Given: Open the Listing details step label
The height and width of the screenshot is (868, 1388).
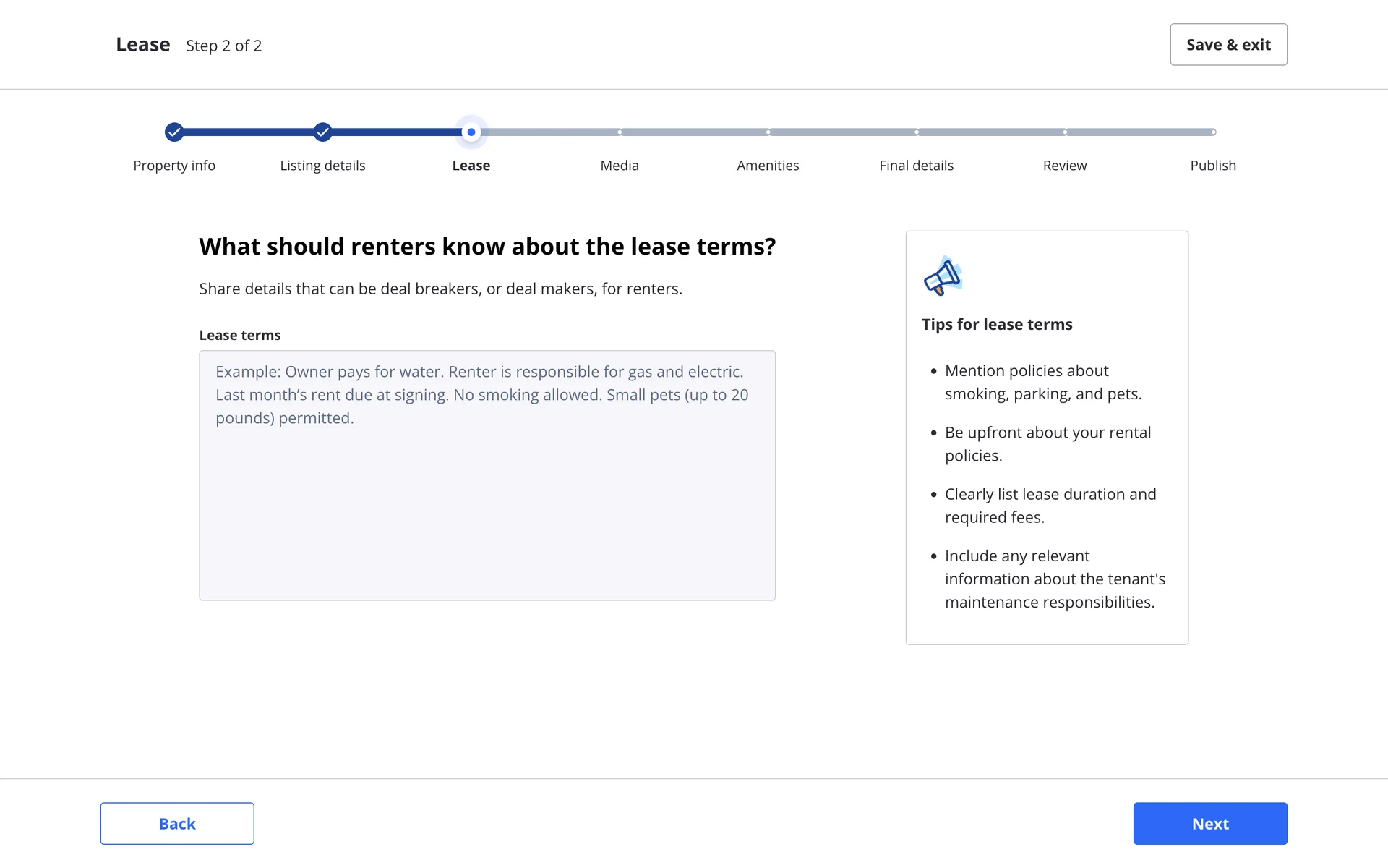Looking at the screenshot, I should click(x=322, y=166).
